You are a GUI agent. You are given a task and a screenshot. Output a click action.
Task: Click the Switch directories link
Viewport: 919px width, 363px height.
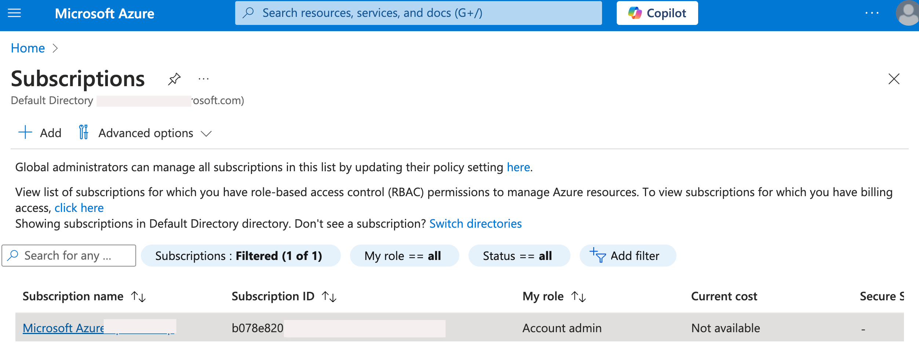pos(475,224)
